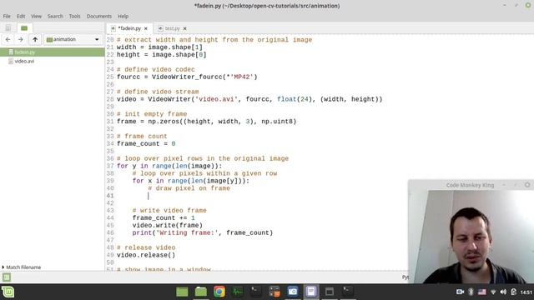Toggle side panel button in status bar
The width and height of the screenshot is (534, 300).
click(7, 277)
